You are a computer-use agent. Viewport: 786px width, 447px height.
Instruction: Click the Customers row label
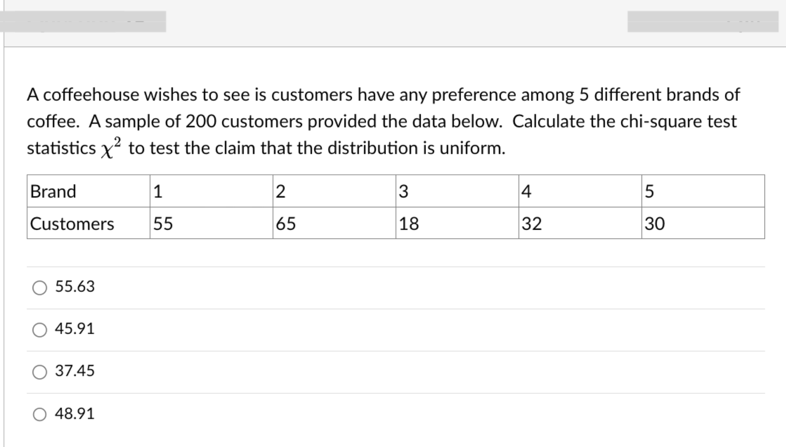point(89,223)
